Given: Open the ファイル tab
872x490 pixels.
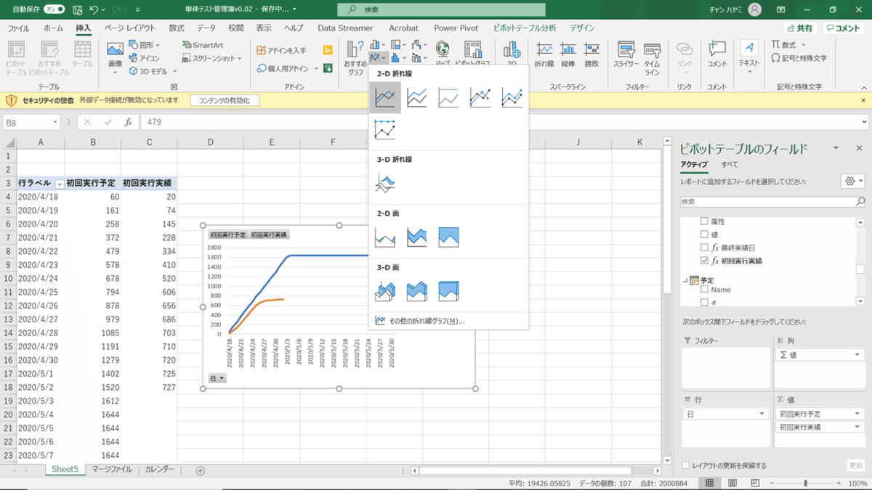Looking at the screenshot, I should point(18,28).
